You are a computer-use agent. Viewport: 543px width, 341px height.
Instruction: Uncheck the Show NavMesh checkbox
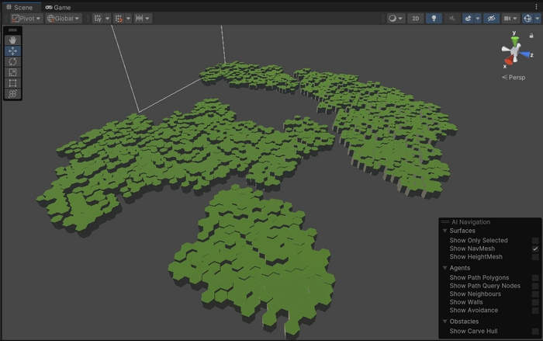click(535, 249)
